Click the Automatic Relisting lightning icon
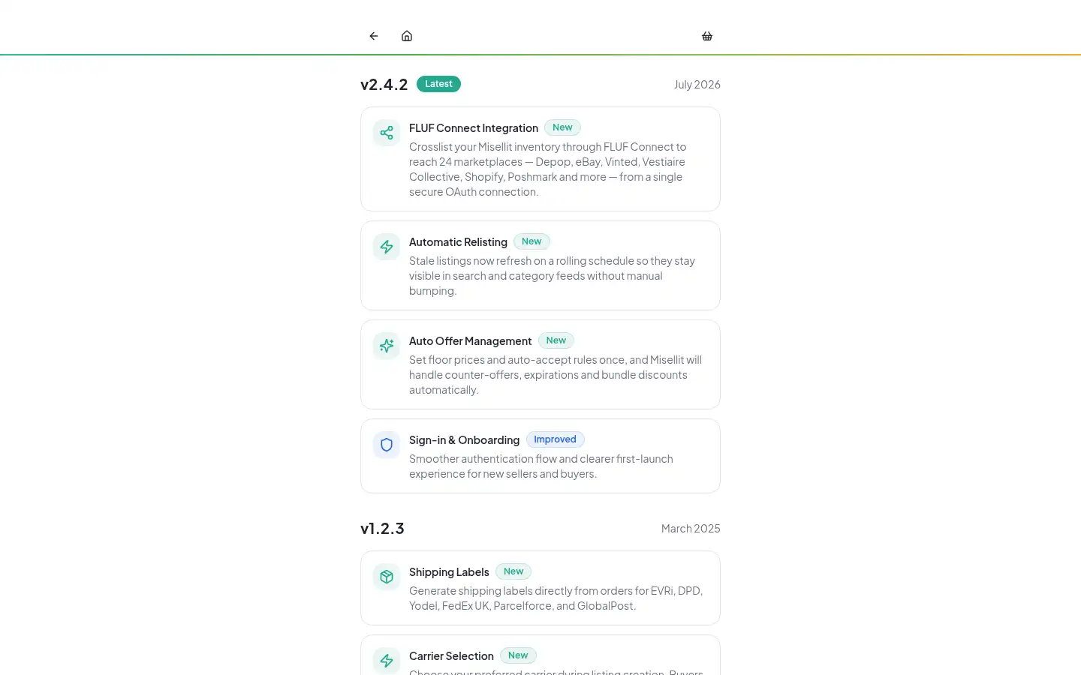This screenshot has height=675, width=1081. click(387, 247)
